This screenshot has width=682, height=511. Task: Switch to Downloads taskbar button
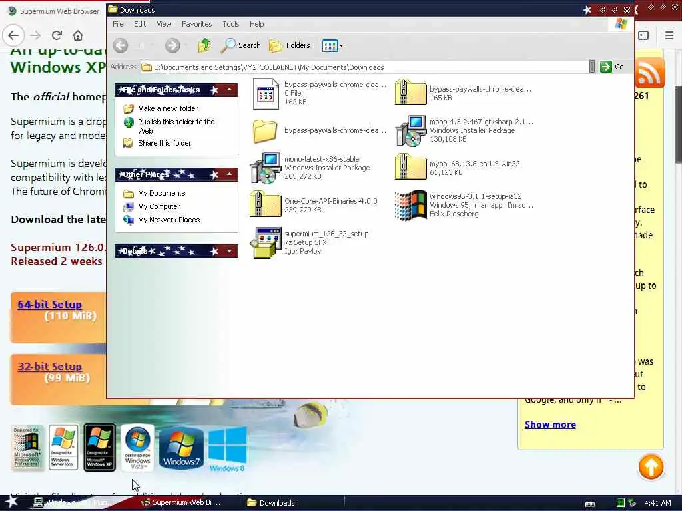pyautogui.click(x=294, y=503)
